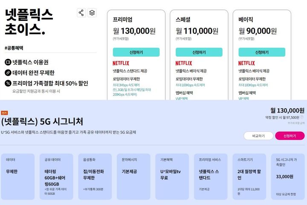This screenshot has width=307, height=205.
Task: Select the 스마트기기 할인 card
Action: point(249,176)
